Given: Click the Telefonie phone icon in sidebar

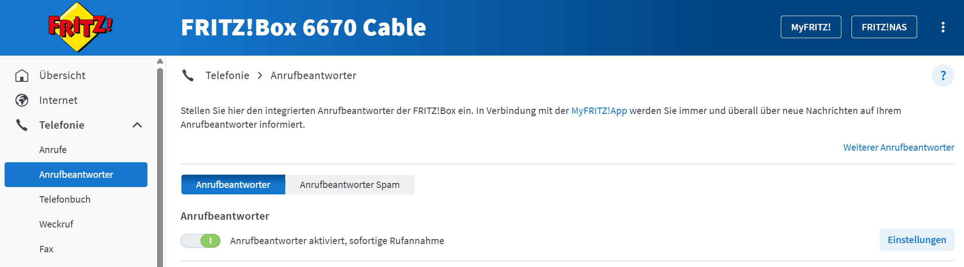Looking at the screenshot, I should click(x=22, y=125).
